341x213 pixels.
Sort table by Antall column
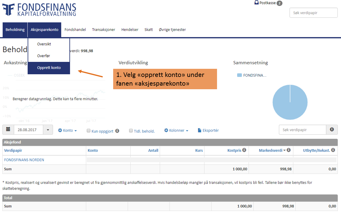(153, 150)
